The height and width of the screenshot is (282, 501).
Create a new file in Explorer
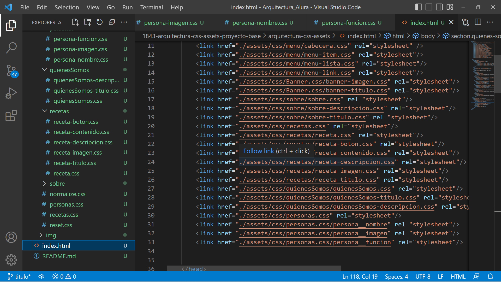[x=75, y=22]
